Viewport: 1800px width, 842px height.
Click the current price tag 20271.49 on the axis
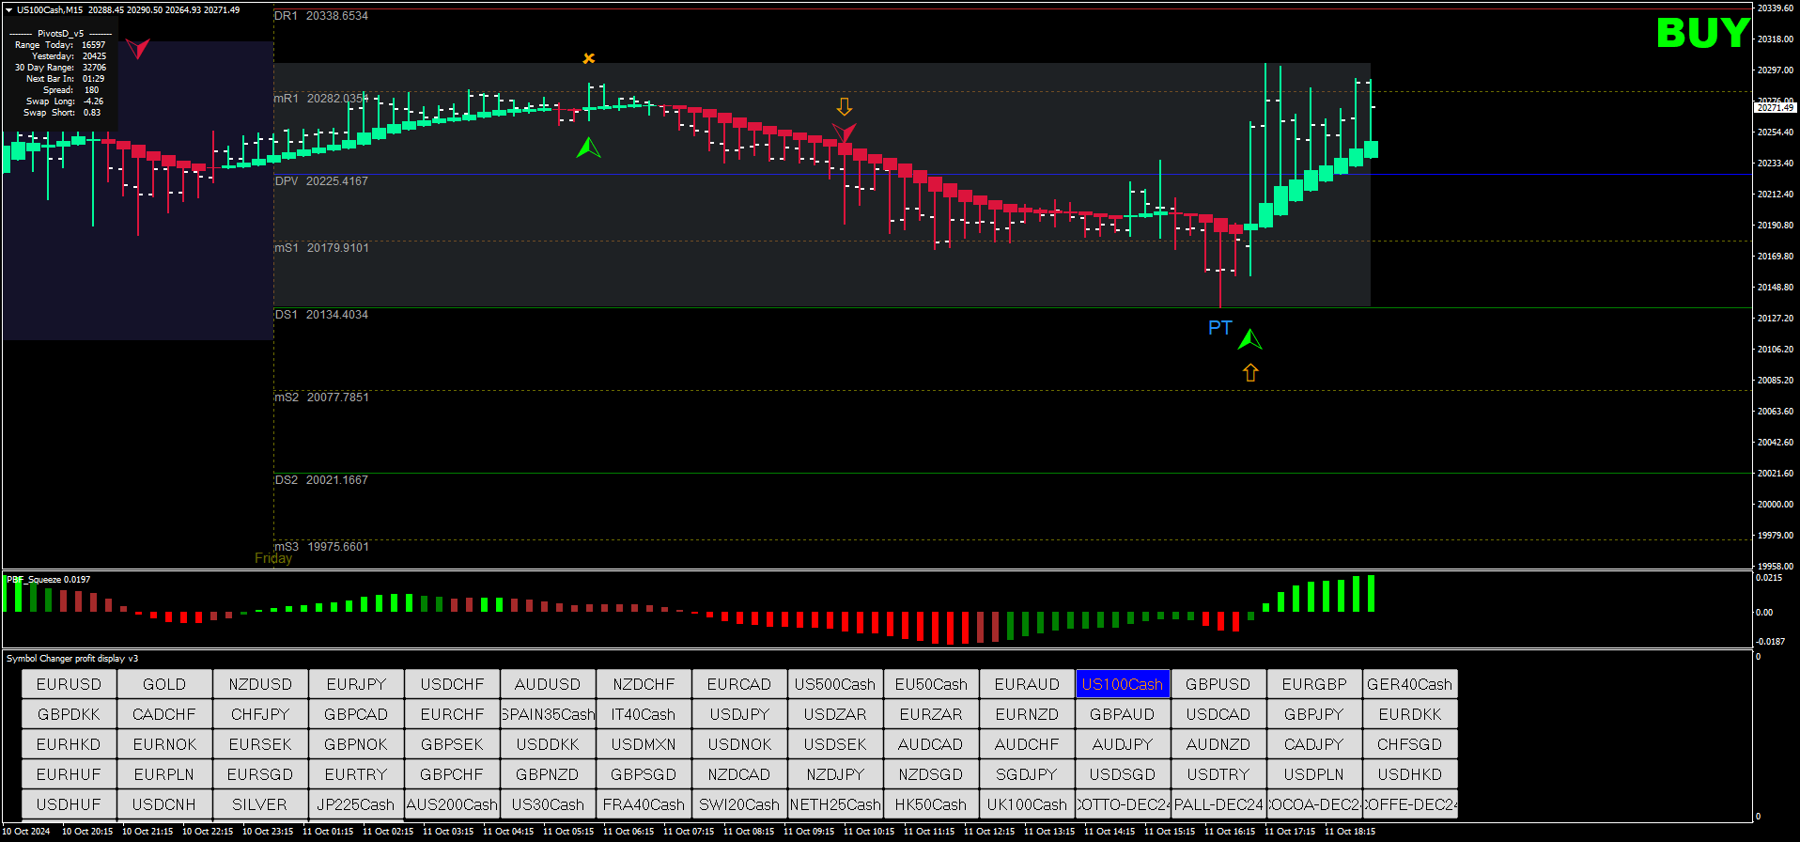tap(1775, 108)
